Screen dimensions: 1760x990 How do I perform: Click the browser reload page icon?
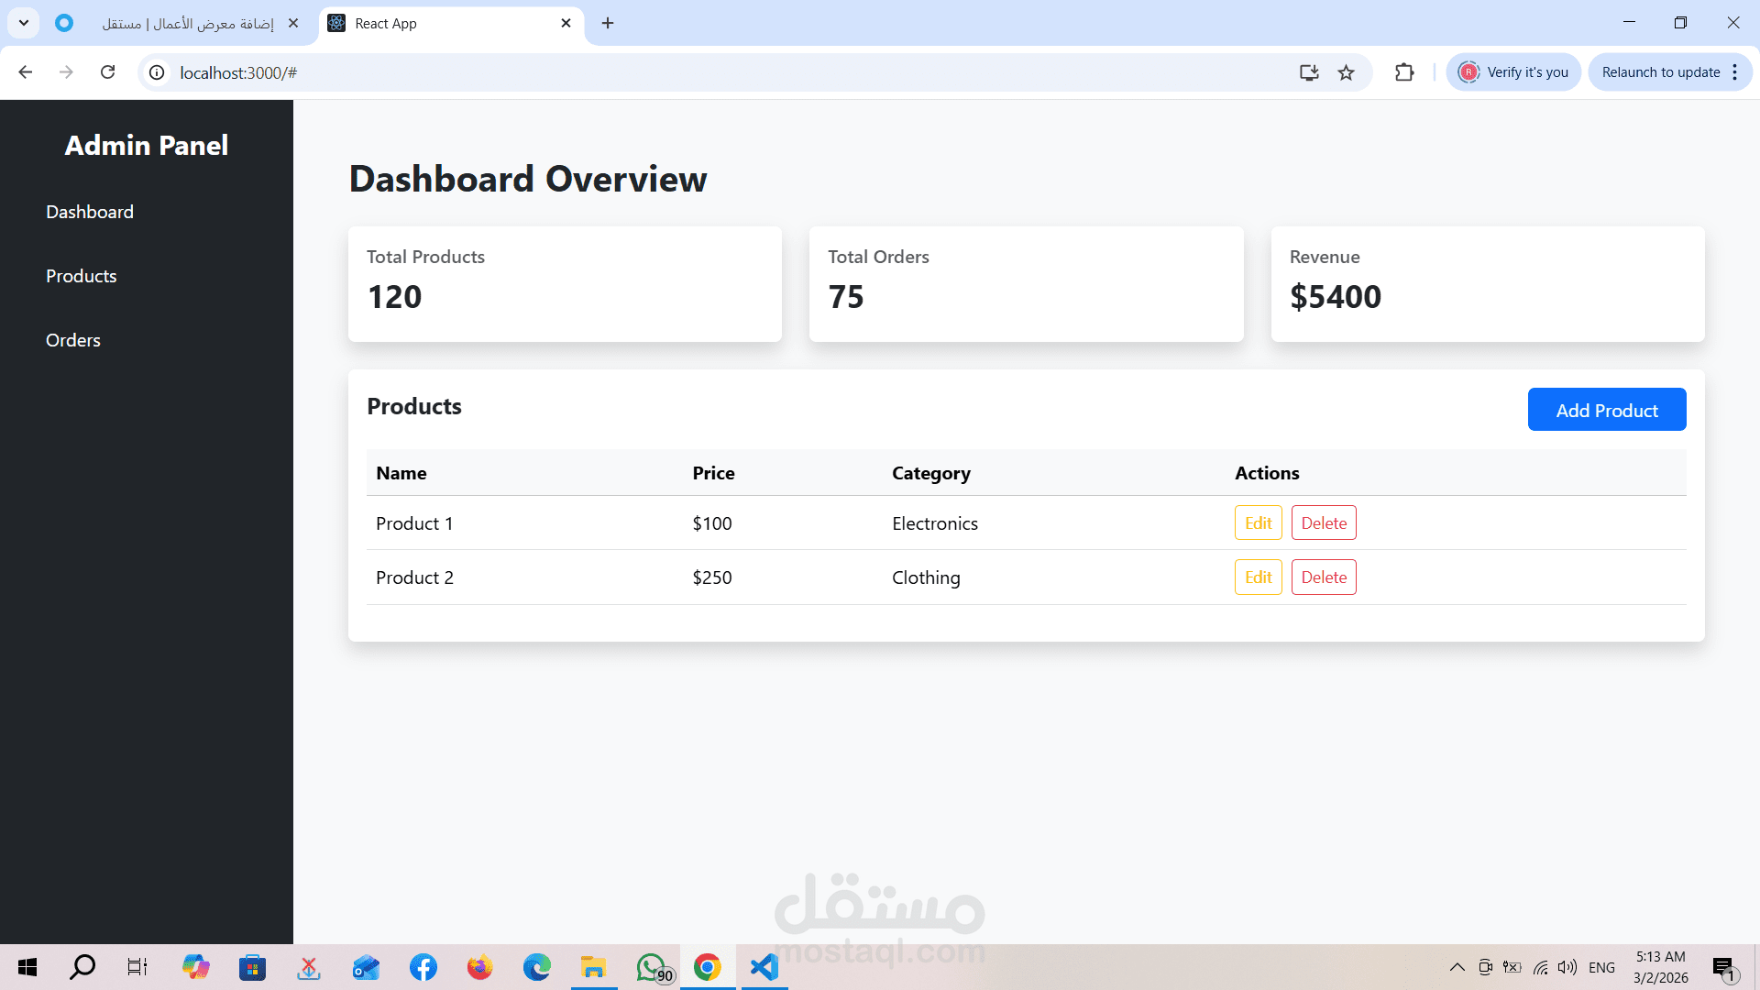(x=108, y=72)
